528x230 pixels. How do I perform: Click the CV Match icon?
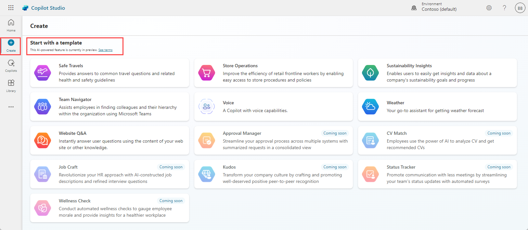click(x=370, y=140)
